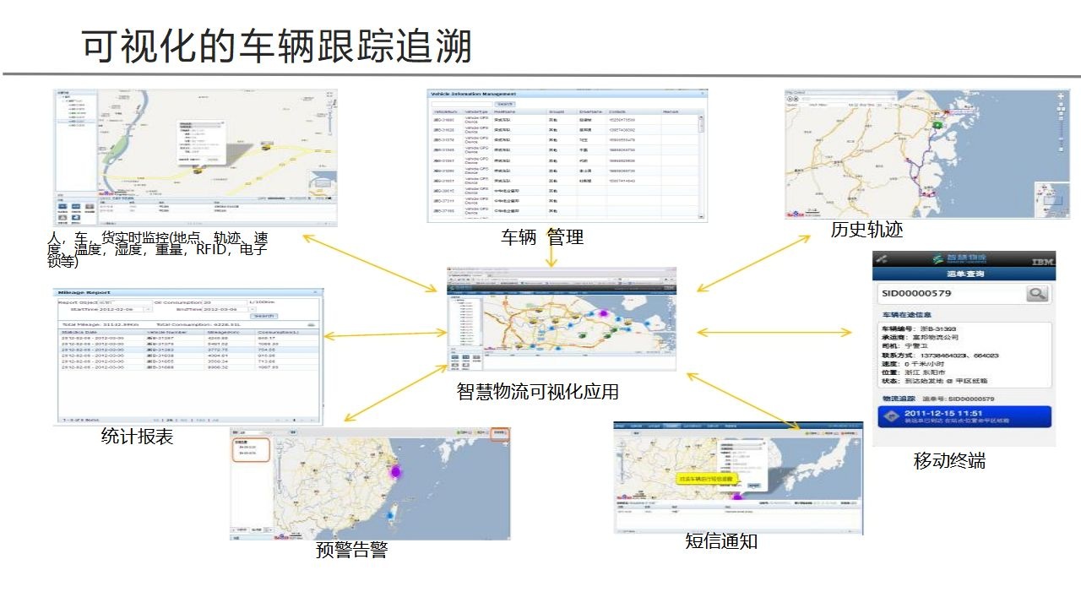This screenshot has height=608, width=1081.
Task: Click the zoom-in control on 历史轨迹 map
Action: (1062, 96)
